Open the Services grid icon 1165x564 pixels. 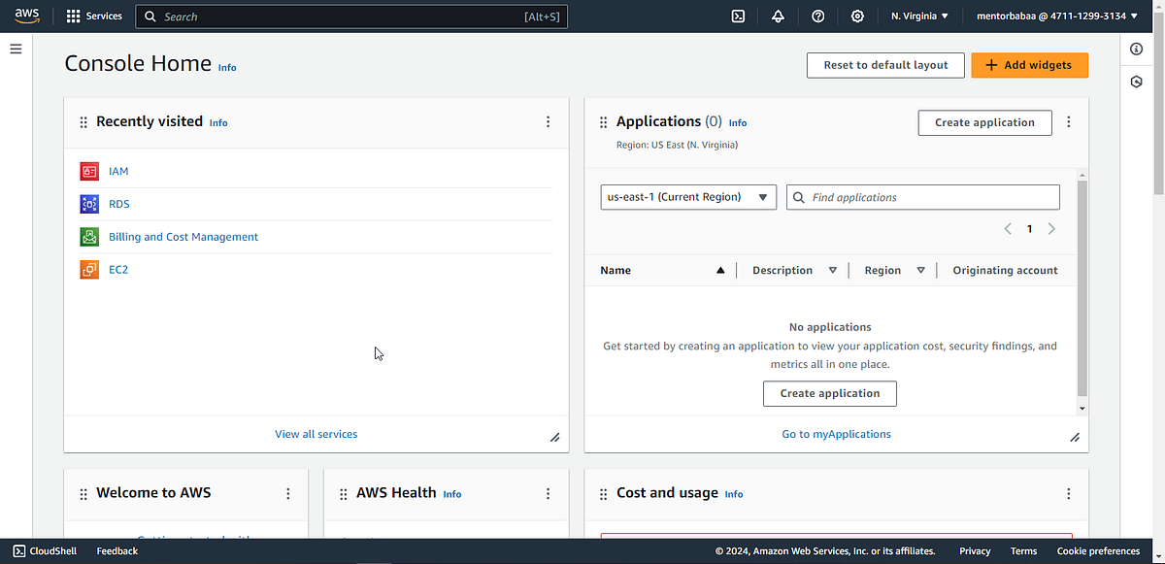click(72, 16)
